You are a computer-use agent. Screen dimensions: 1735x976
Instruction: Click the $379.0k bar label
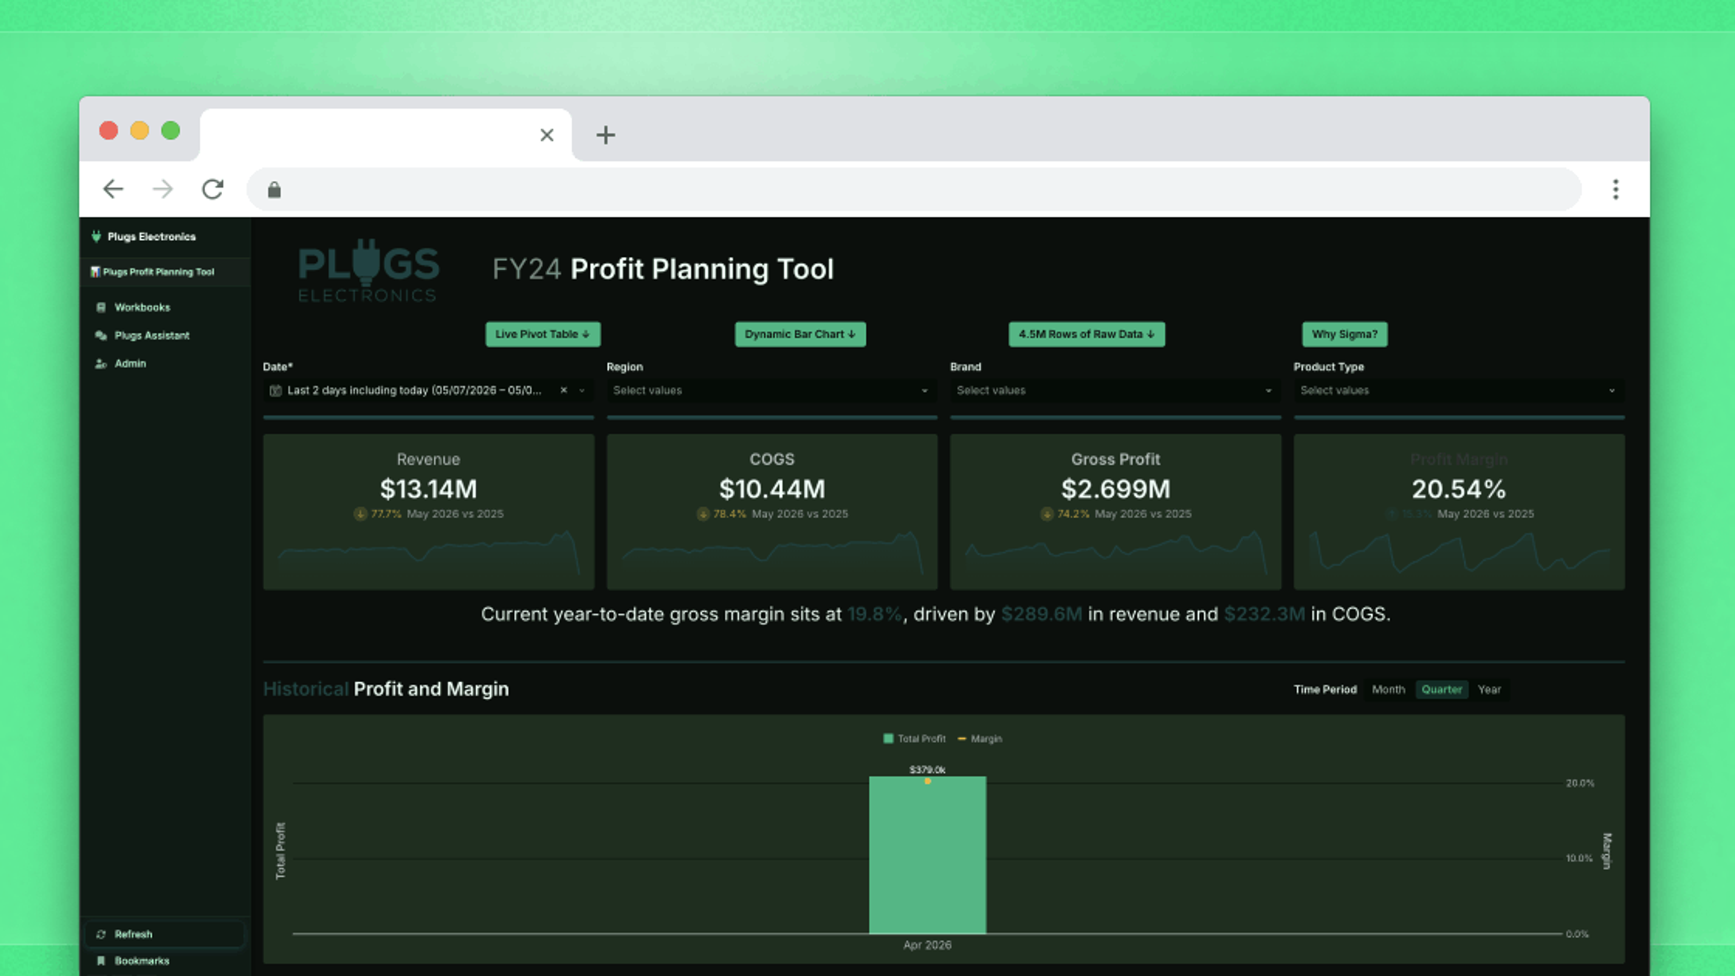tap(928, 769)
